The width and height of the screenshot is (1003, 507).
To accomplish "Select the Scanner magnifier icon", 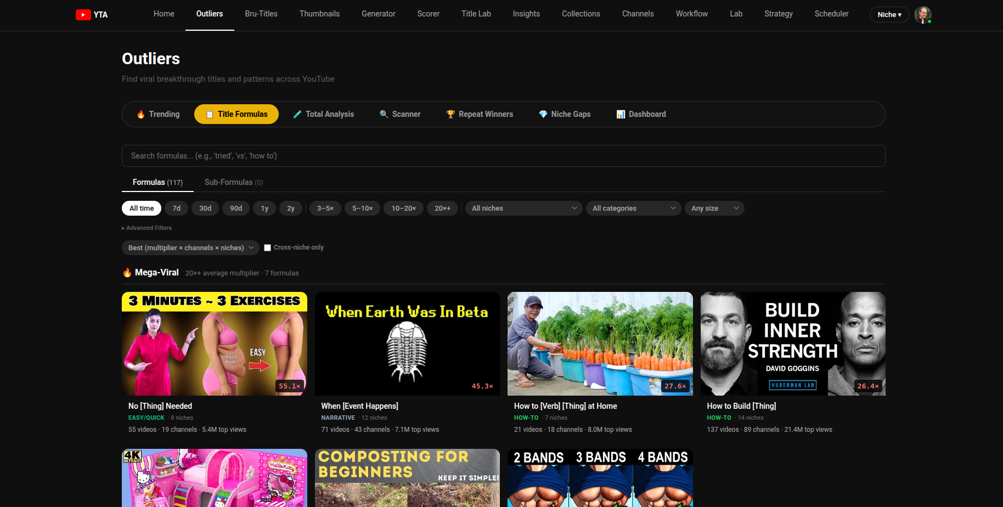I will (x=384, y=114).
